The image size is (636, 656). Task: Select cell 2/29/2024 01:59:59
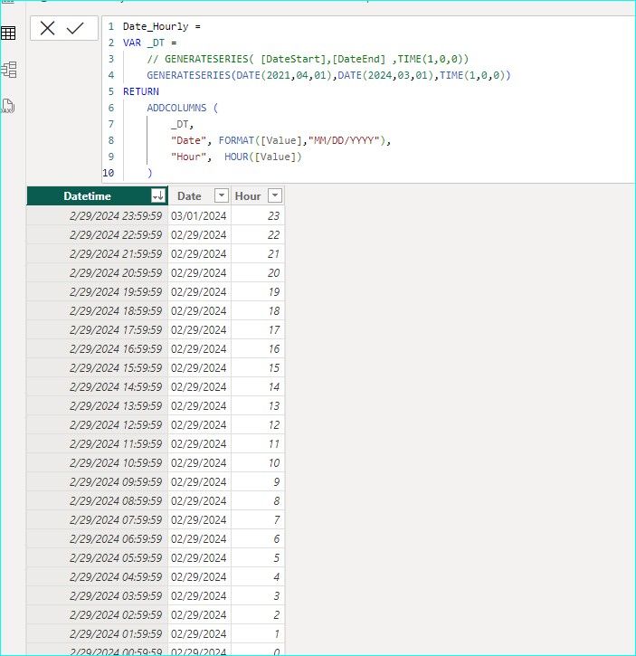click(x=97, y=633)
